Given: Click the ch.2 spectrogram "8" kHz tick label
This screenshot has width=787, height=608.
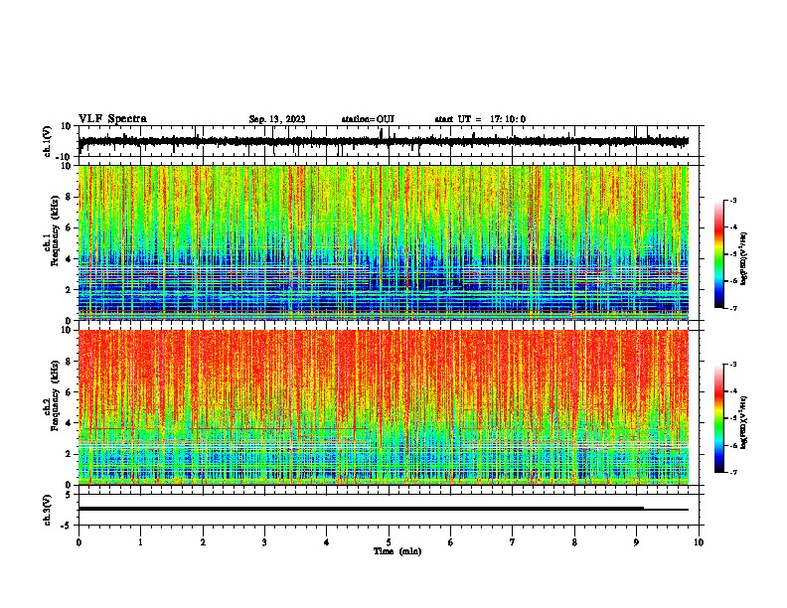Looking at the screenshot, I should point(70,362).
